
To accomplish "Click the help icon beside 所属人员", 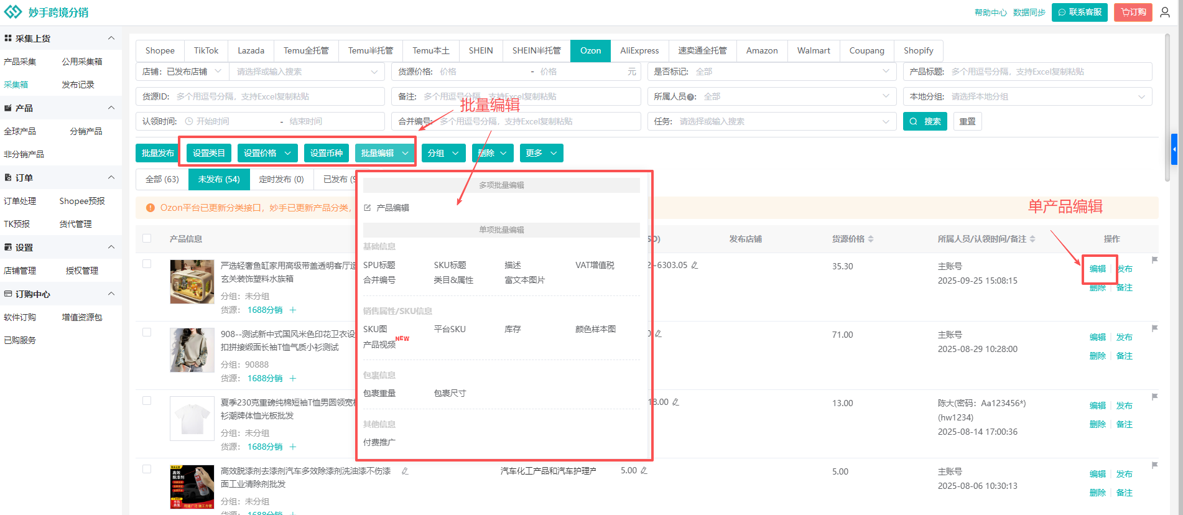I will click(x=690, y=97).
